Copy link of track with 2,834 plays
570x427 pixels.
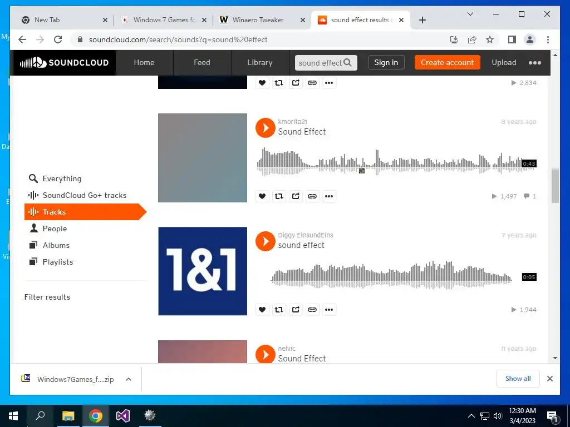pos(312,83)
